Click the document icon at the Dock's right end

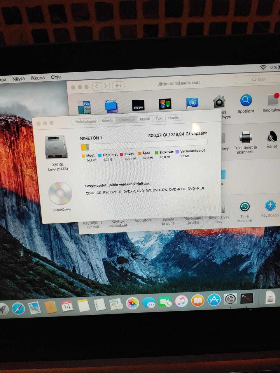pos(270,297)
